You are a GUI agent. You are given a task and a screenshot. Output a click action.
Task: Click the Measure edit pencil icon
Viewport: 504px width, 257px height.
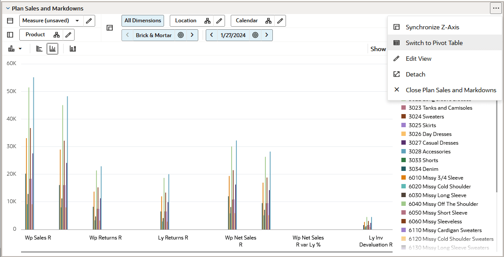click(89, 21)
